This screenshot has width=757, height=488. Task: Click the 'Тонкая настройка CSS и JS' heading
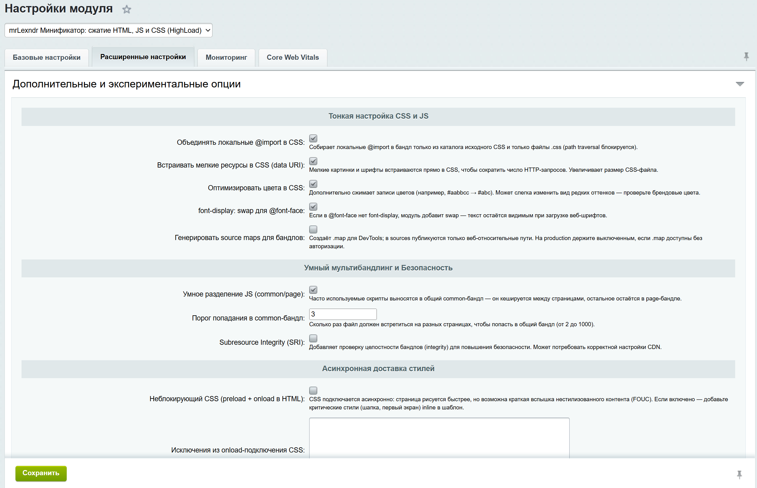click(378, 116)
